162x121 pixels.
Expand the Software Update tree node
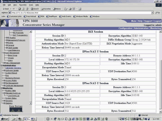tap(4, 71)
